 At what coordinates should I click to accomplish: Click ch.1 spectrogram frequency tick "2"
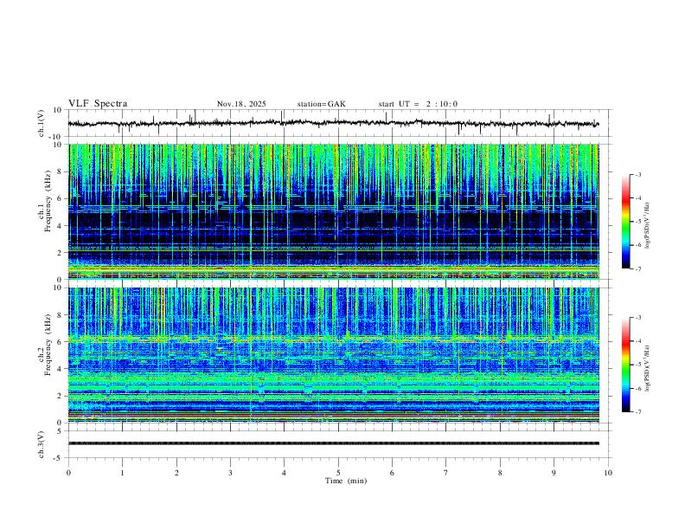pos(60,253)
